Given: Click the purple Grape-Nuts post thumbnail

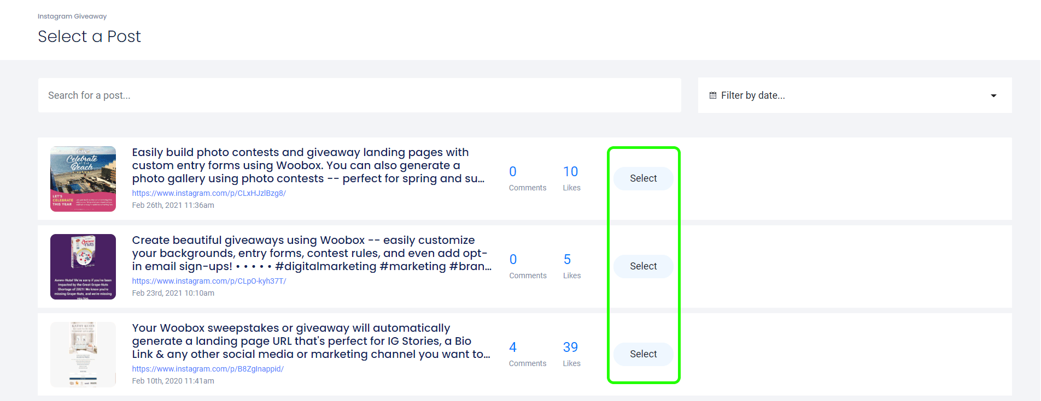Looking at the screenshot, I should pos(83,267).
